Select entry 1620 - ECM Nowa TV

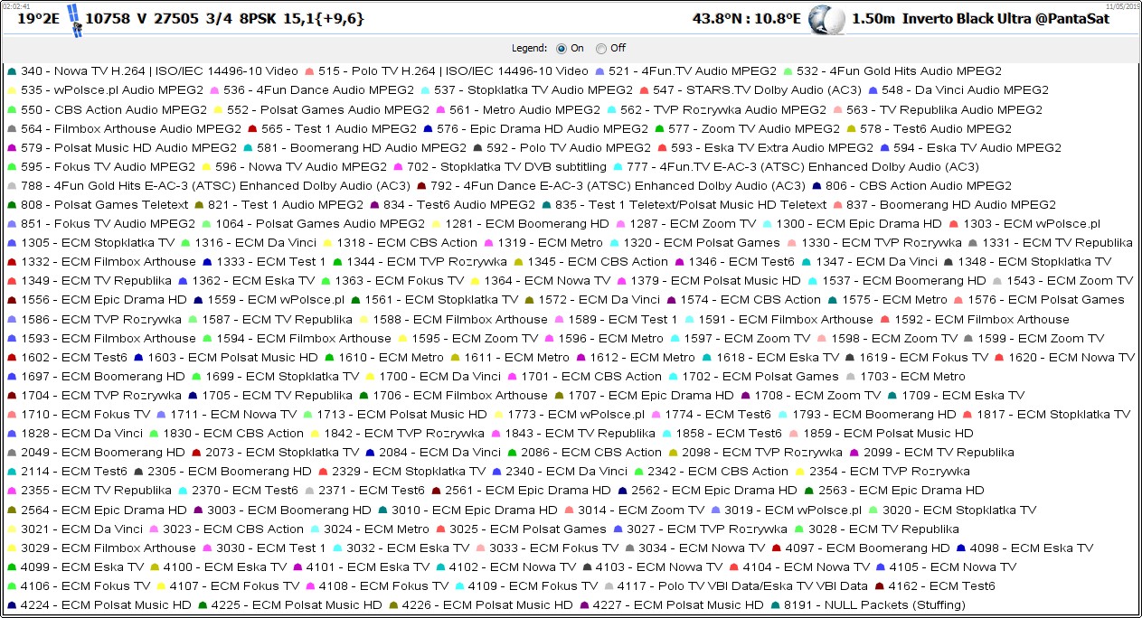[x=1071, y=358]
